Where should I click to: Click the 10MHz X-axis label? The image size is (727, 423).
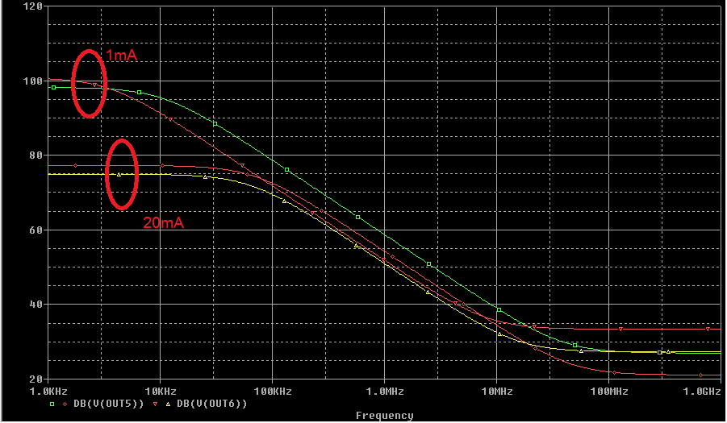[497, 392]
